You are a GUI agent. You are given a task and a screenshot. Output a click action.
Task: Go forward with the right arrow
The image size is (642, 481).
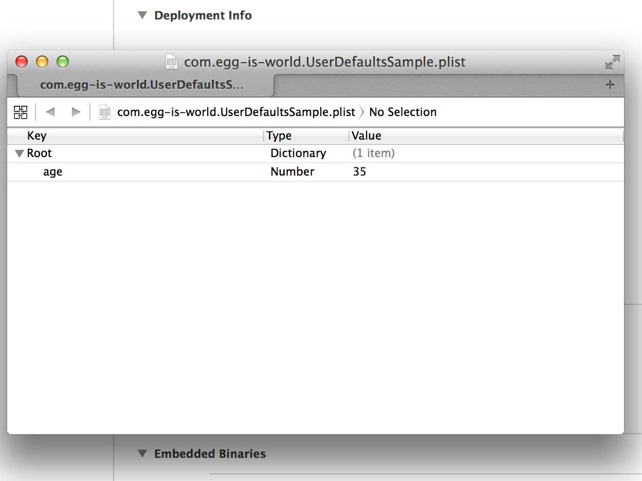tap(76, 112)
